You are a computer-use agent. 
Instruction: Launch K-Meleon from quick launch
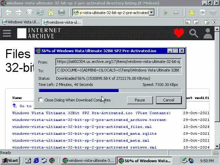coord(52,161)
